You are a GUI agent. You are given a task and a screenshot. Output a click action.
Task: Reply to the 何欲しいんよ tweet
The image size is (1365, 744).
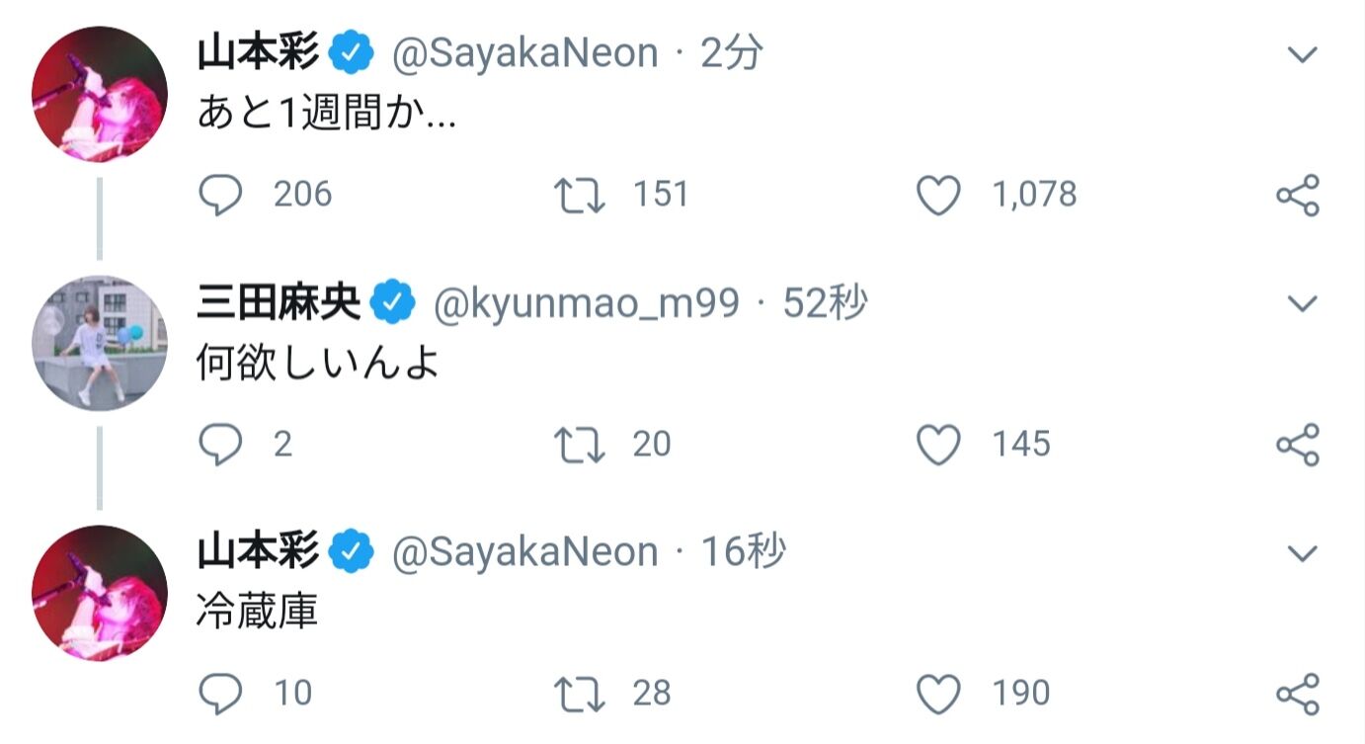(220, 445)
